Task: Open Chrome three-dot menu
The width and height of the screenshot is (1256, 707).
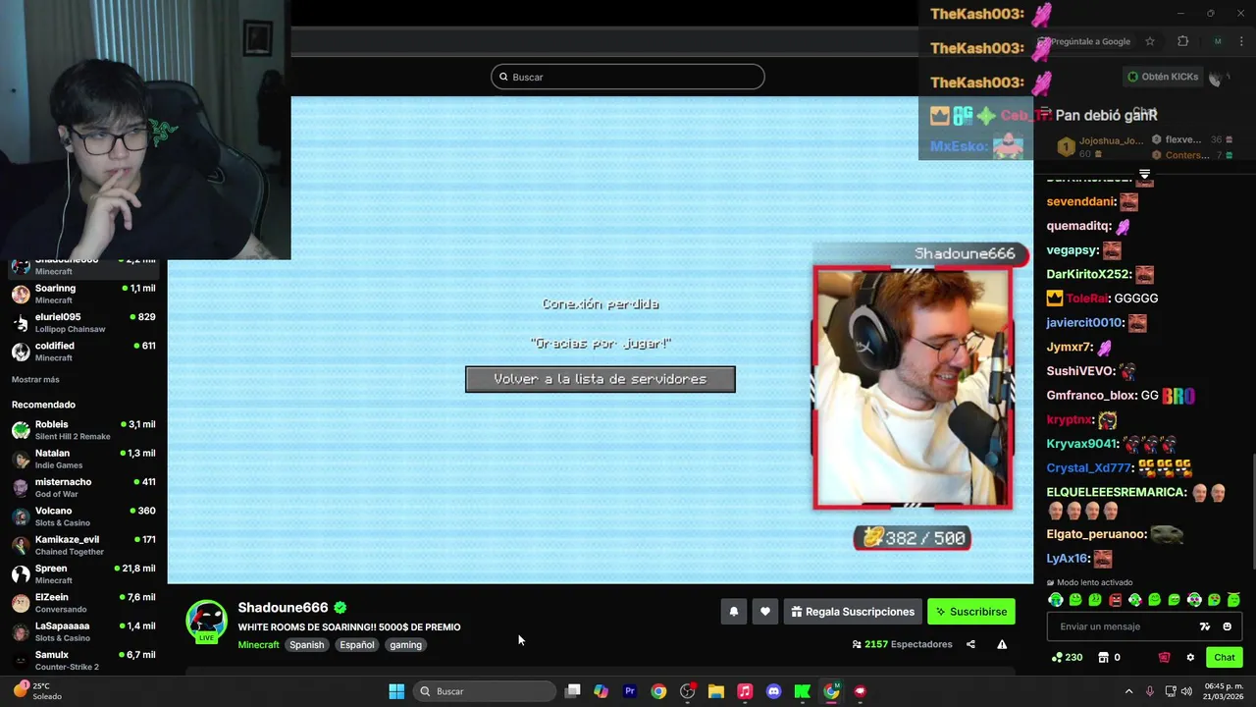Action: pyautogui.click(x=1242, y=41)
